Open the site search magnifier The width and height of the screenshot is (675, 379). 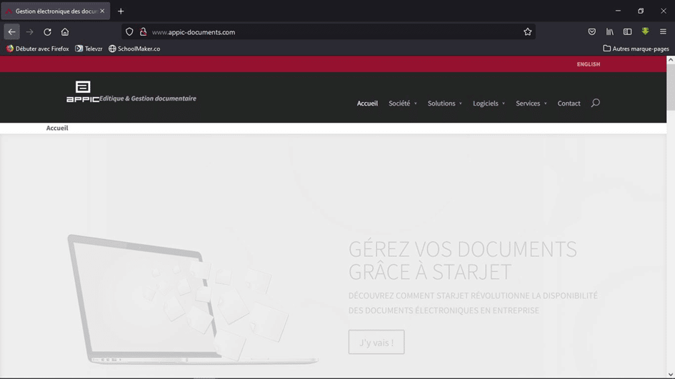tap(596, 103)
